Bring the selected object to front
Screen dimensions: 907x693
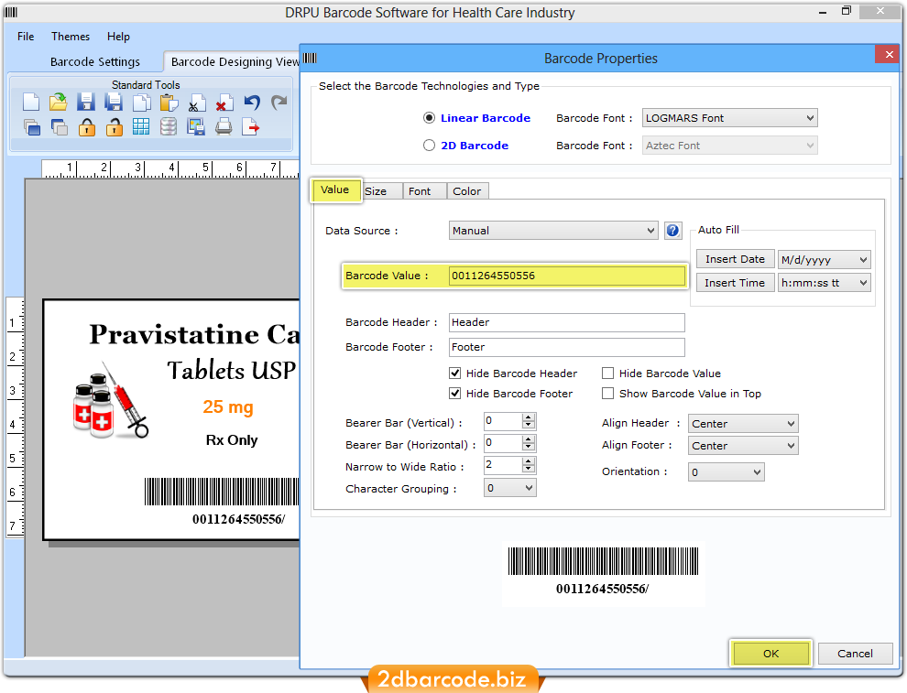[32, 126]
